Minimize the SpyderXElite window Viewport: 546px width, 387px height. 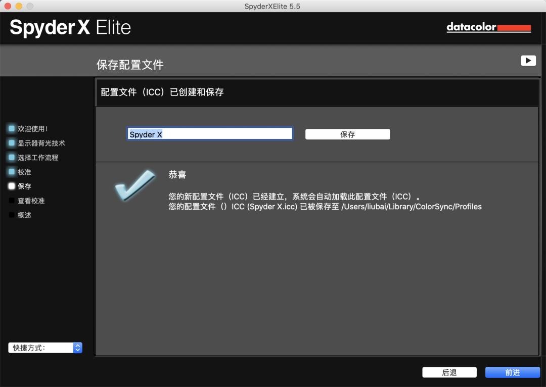[19, 6]
